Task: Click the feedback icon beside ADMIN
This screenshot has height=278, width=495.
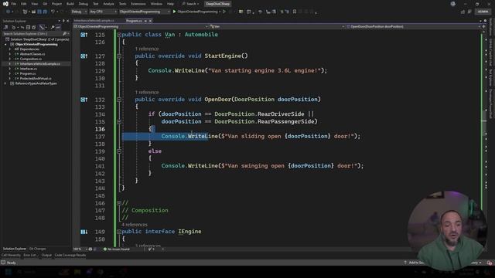Action: [x=469, y=12]
